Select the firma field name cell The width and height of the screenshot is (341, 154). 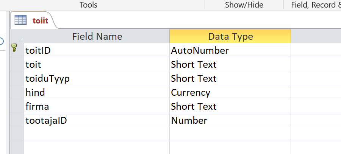pos(97,106)
